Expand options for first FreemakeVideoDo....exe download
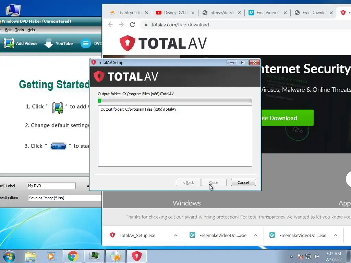The image size is (351, 263). point(256,235)
